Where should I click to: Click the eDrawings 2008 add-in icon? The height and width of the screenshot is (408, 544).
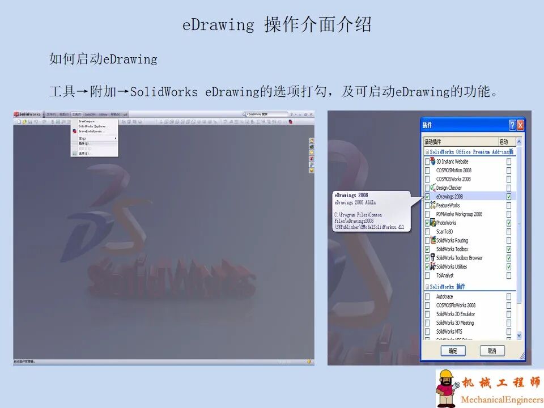point(432,197)
